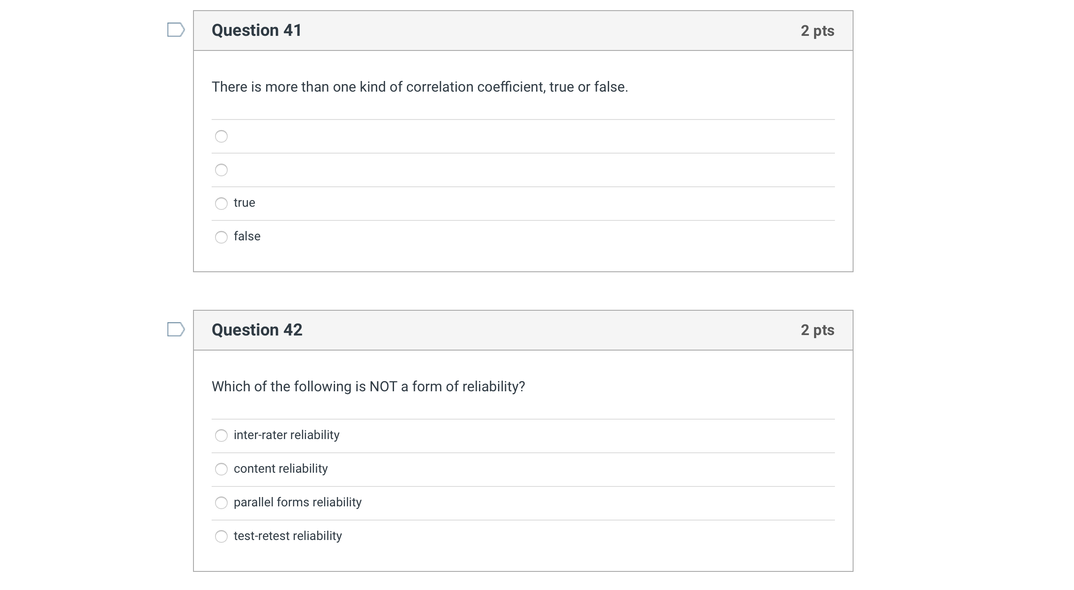Click the first blank answer option in Question 41
Viewport: 1074px width, 590px height.
[221, 136]
